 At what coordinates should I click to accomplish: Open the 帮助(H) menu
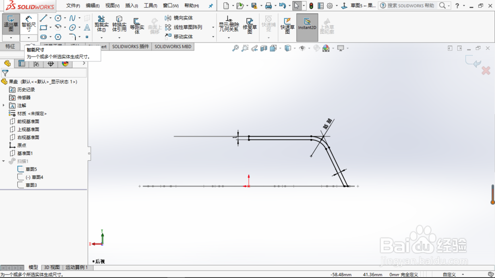point(192,5)
